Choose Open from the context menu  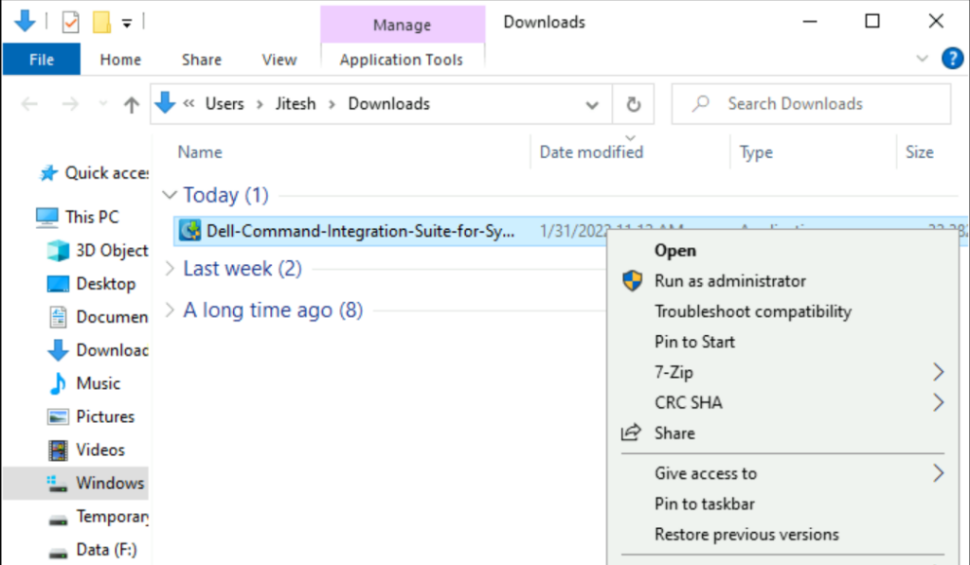(674, 251)
